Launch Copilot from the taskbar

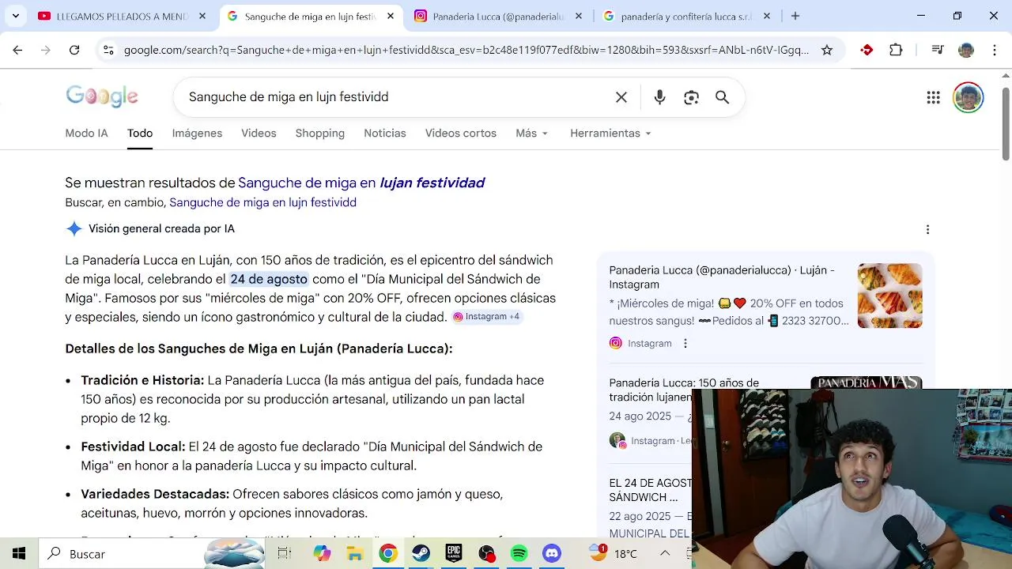coord(322,554)
